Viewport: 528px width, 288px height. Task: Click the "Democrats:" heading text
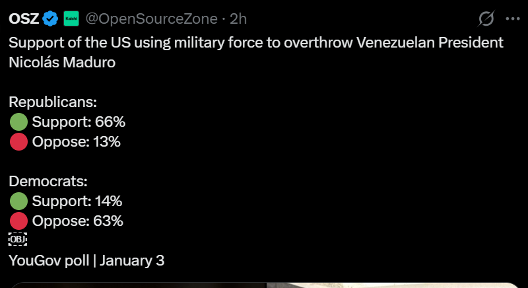(48, 182)
